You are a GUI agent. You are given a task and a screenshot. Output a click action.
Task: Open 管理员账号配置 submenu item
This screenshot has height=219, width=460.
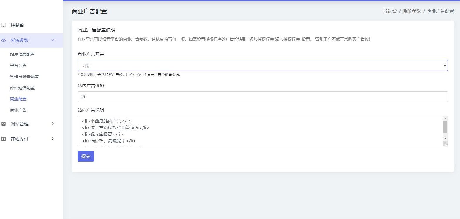pos(24,77)
